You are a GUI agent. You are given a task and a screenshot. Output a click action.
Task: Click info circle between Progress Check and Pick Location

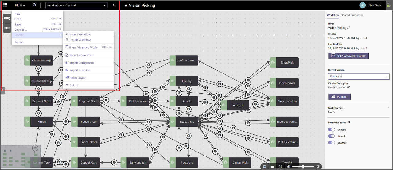(x=106, y=101)
